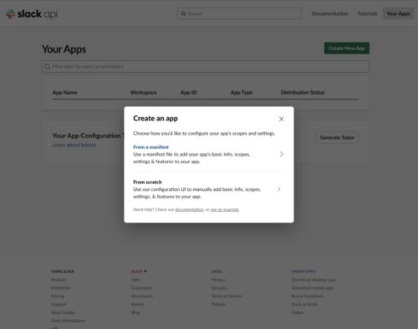Open the Download mobile app link
Screen dimensions: 418x329
312,288
